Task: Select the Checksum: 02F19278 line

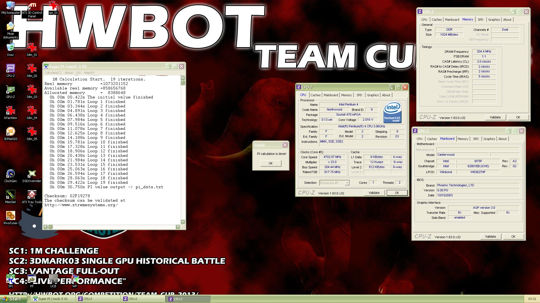Action: coord(67,196)
